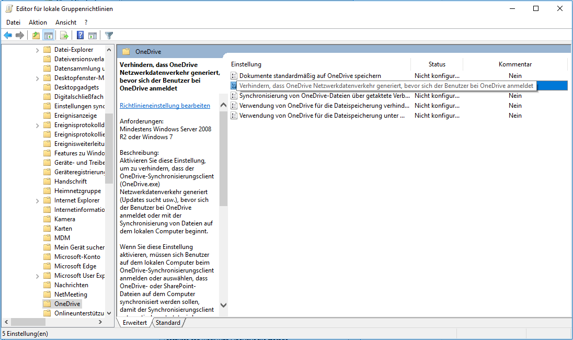The width and height of the screenshot is (573, 340).
Task: Click icon of 'Verwendung von OneDrive... unter' policy
Action: tap(234, 116)
